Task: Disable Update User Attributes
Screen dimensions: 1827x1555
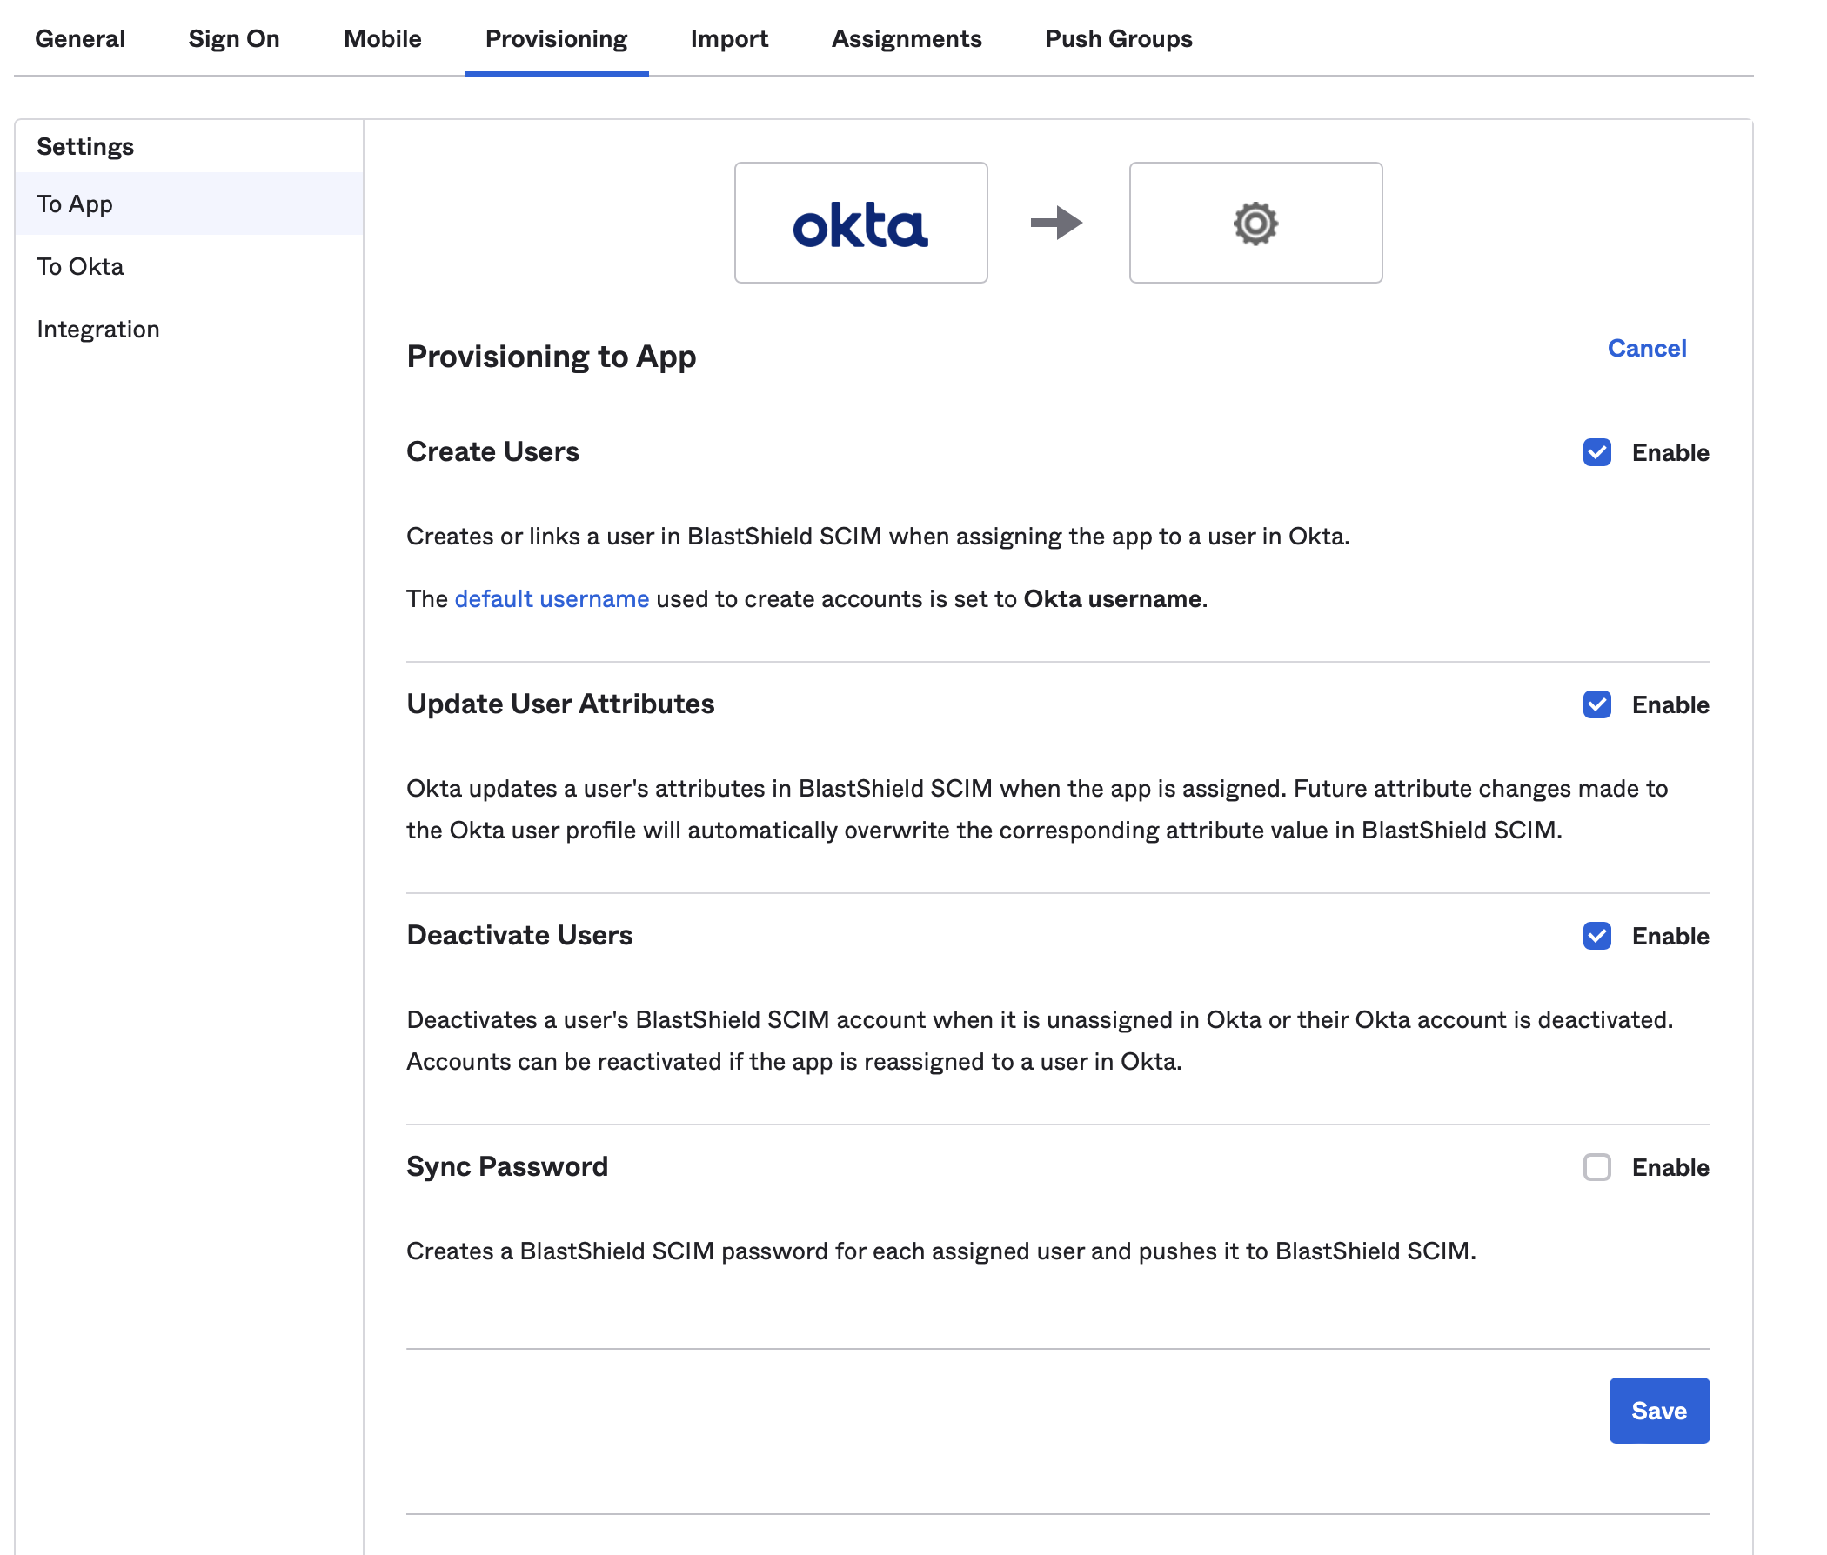Action: coord(1596,704)
